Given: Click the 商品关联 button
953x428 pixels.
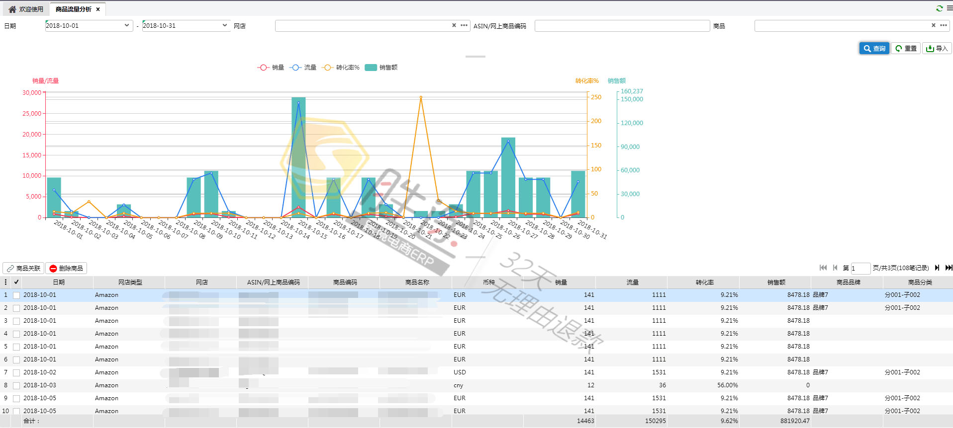Looking at the screenshot, I should [23, 268].
